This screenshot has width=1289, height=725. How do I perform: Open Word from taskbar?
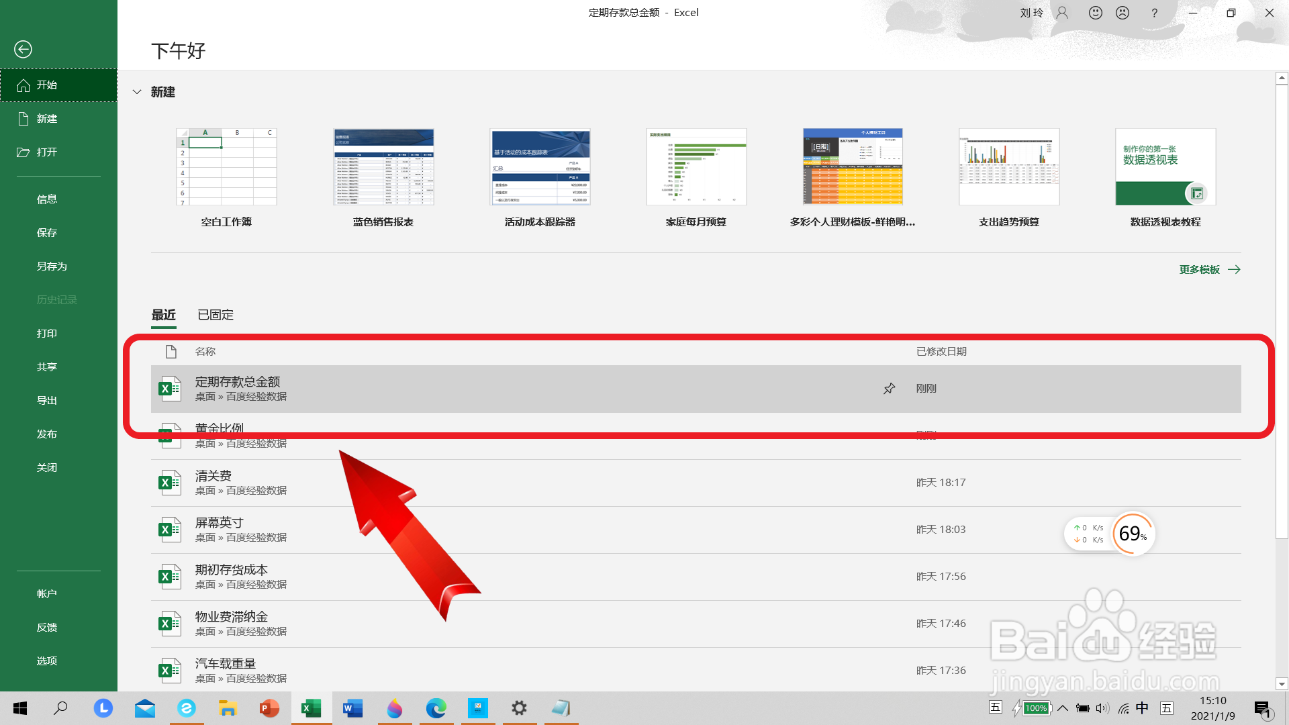pyautogui.click(x=352, y=708)
